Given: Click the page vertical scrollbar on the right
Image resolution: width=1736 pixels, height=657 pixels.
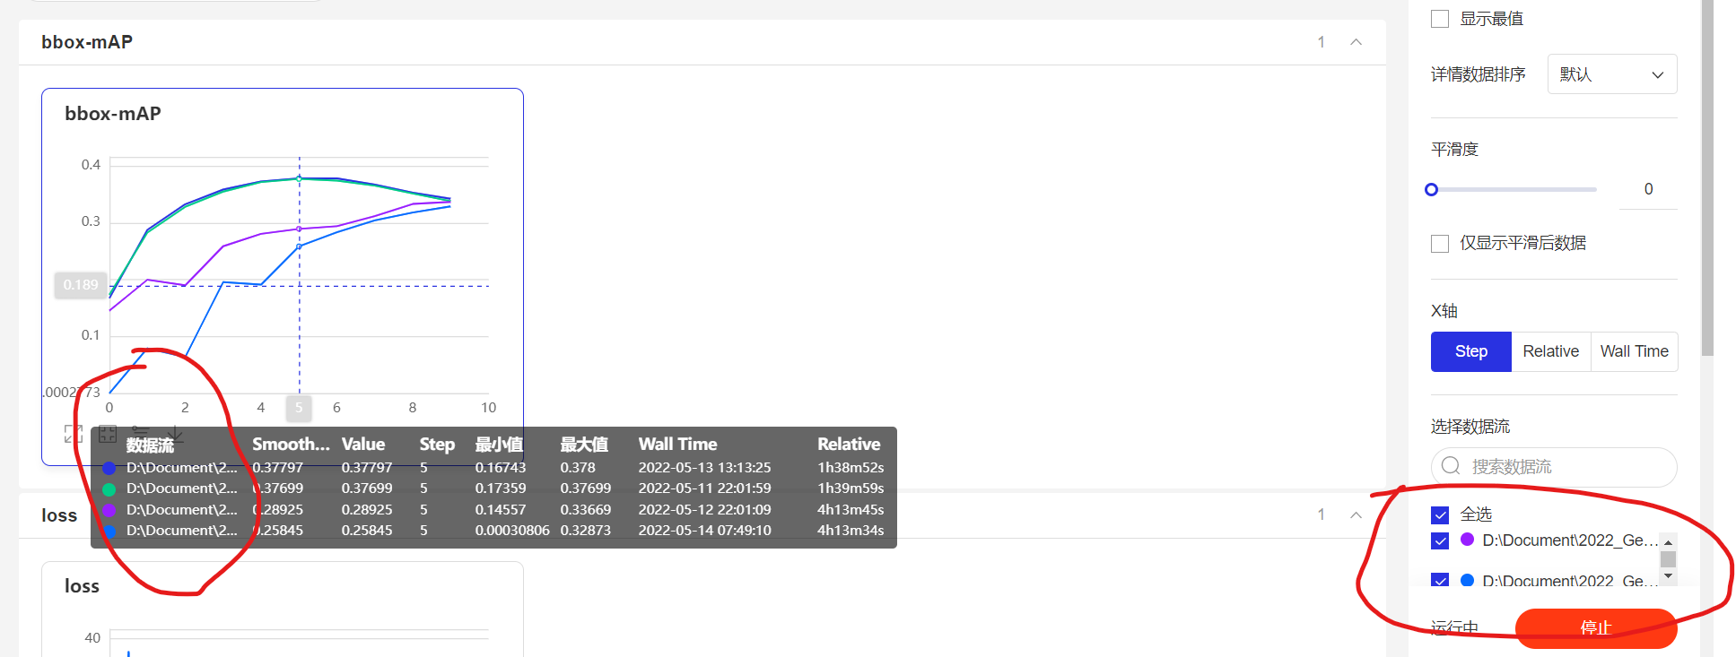Looking at the screenshot, I should [1707, 179].
